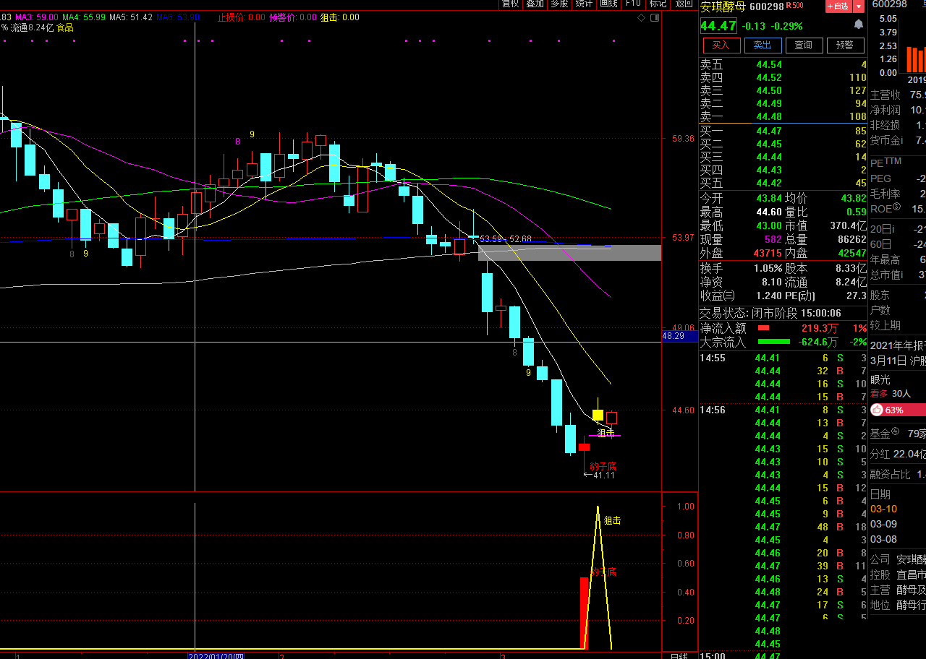
Task: Open F10 company information
Action: (633, 4)
